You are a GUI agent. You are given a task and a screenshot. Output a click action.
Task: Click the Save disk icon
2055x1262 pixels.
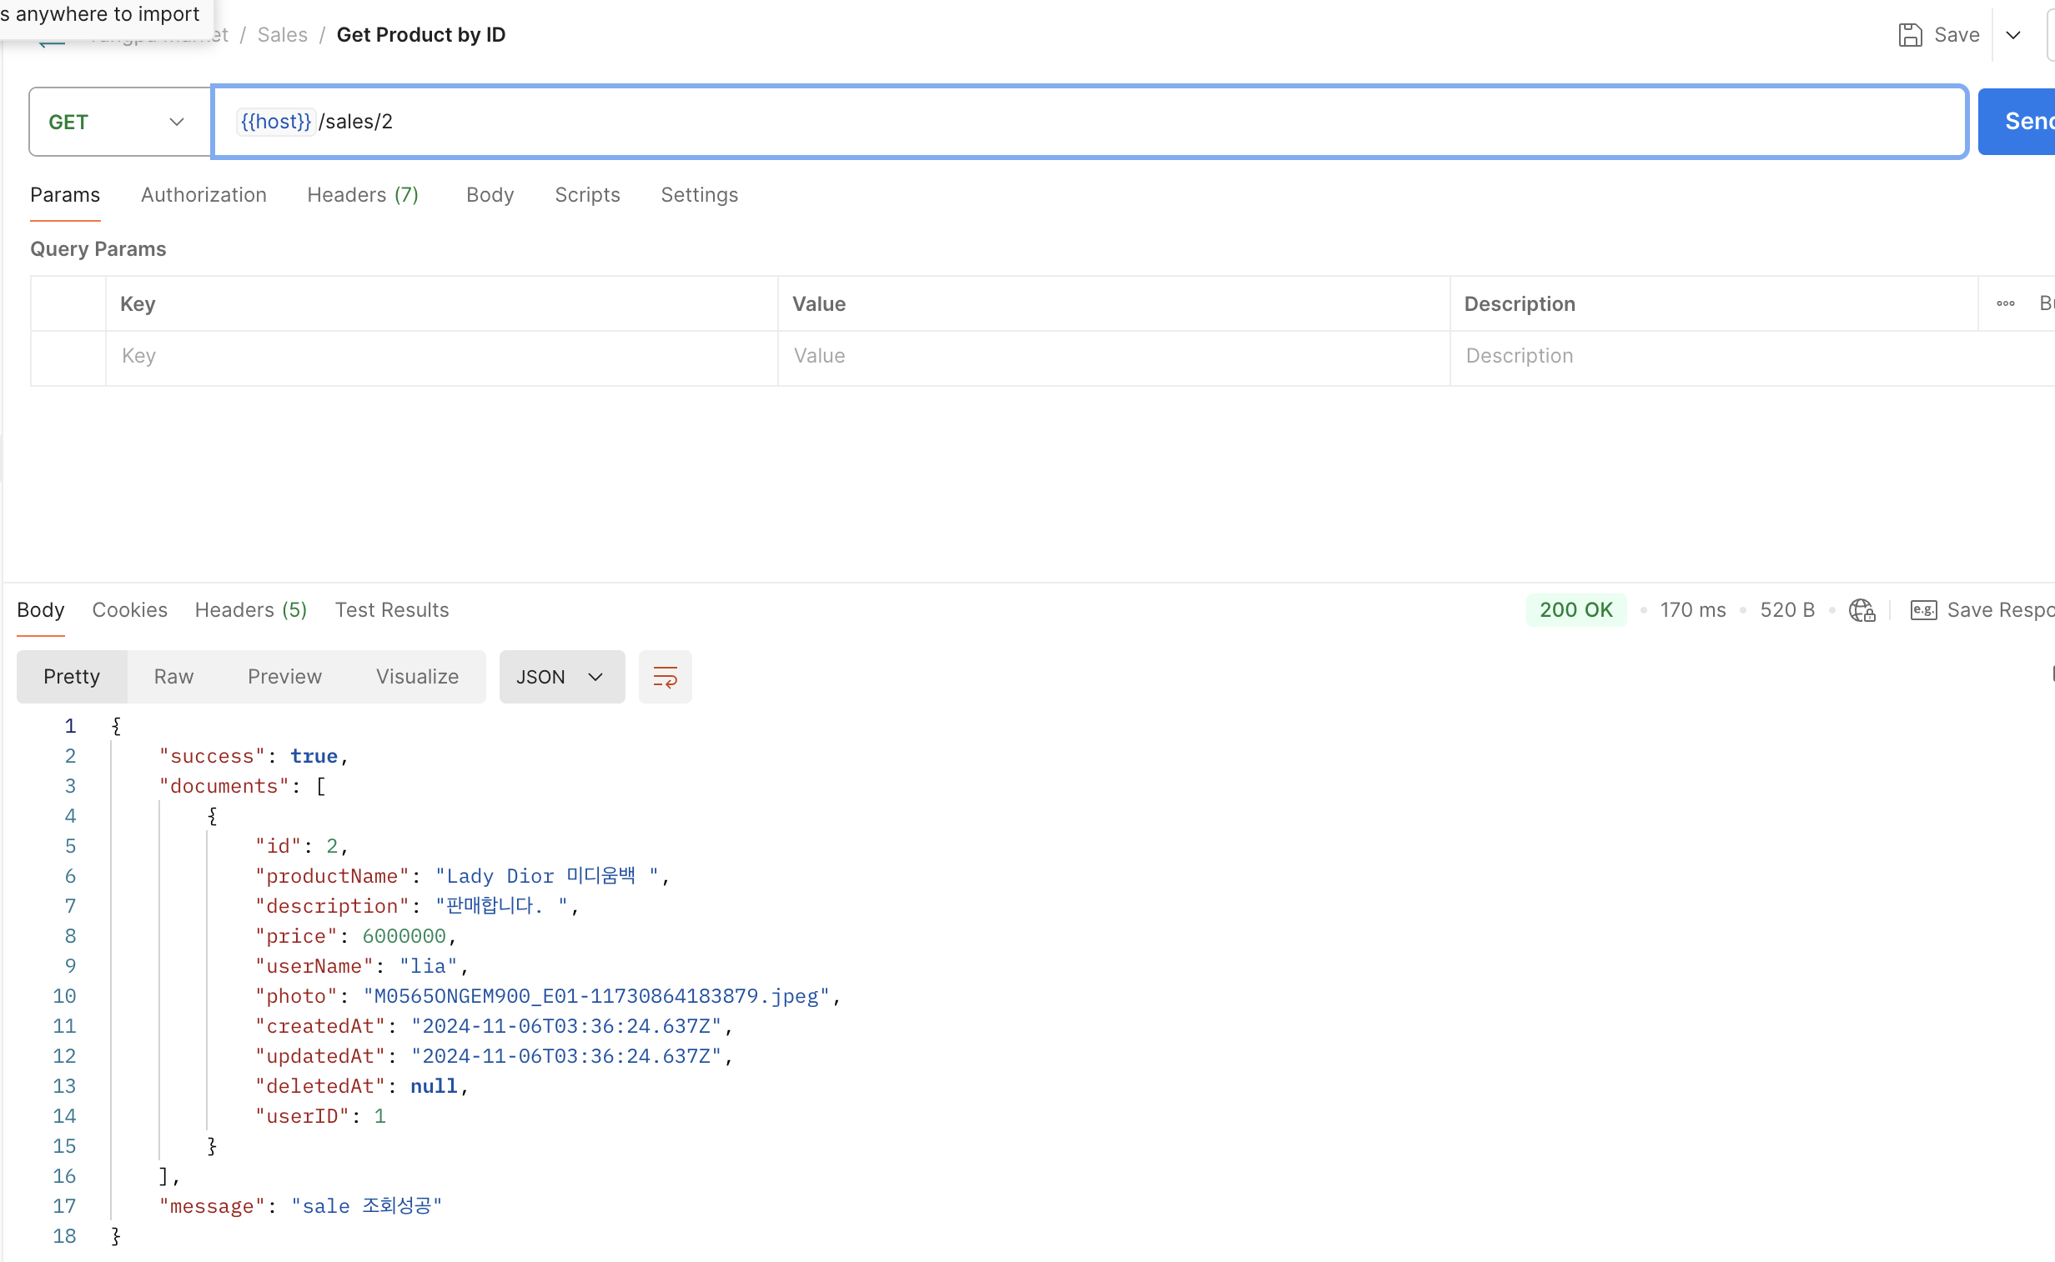[x=1909, y=35]
